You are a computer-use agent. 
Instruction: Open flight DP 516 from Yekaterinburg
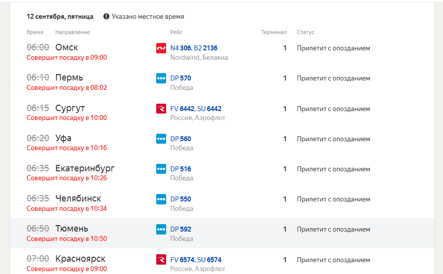pyautogui.click(x=180, y=169)
